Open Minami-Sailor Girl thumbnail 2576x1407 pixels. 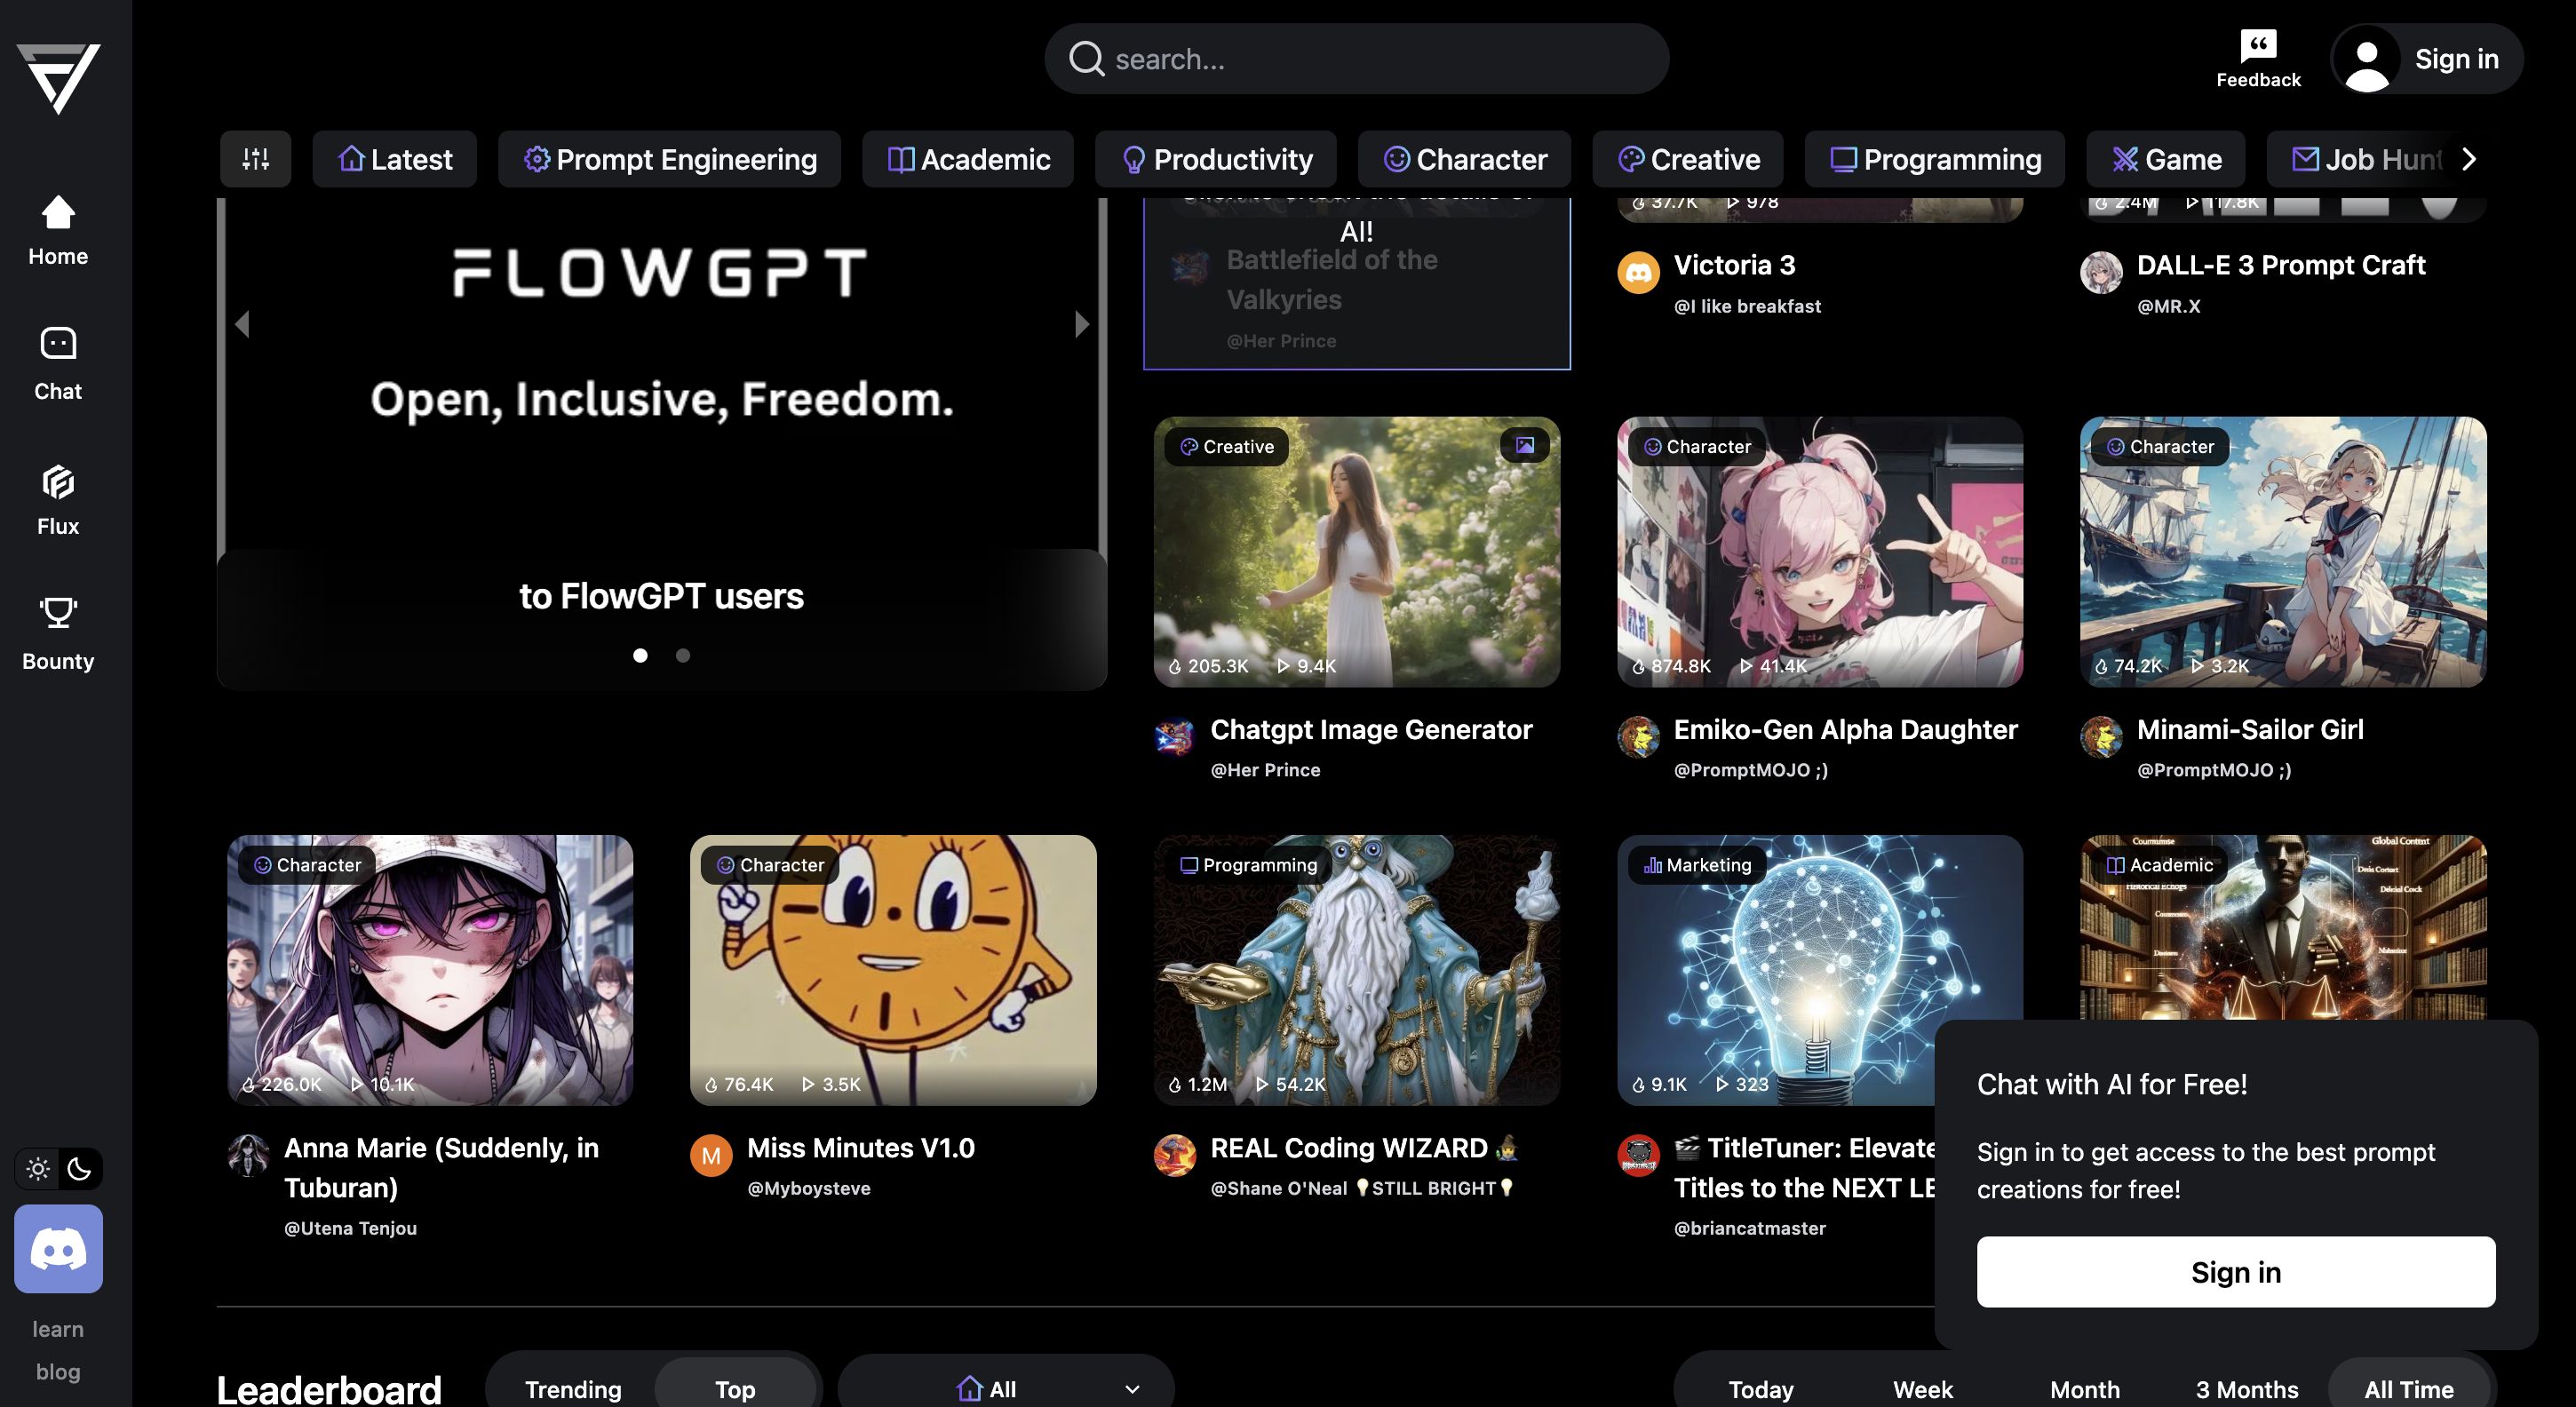pos(2283,552)
